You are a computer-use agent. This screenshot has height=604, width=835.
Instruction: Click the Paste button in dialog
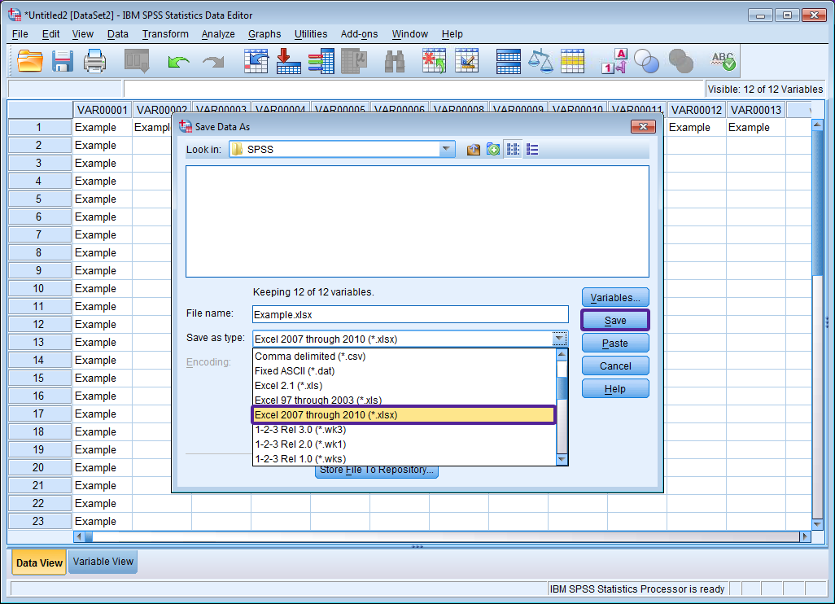click(x=615, y=344)
